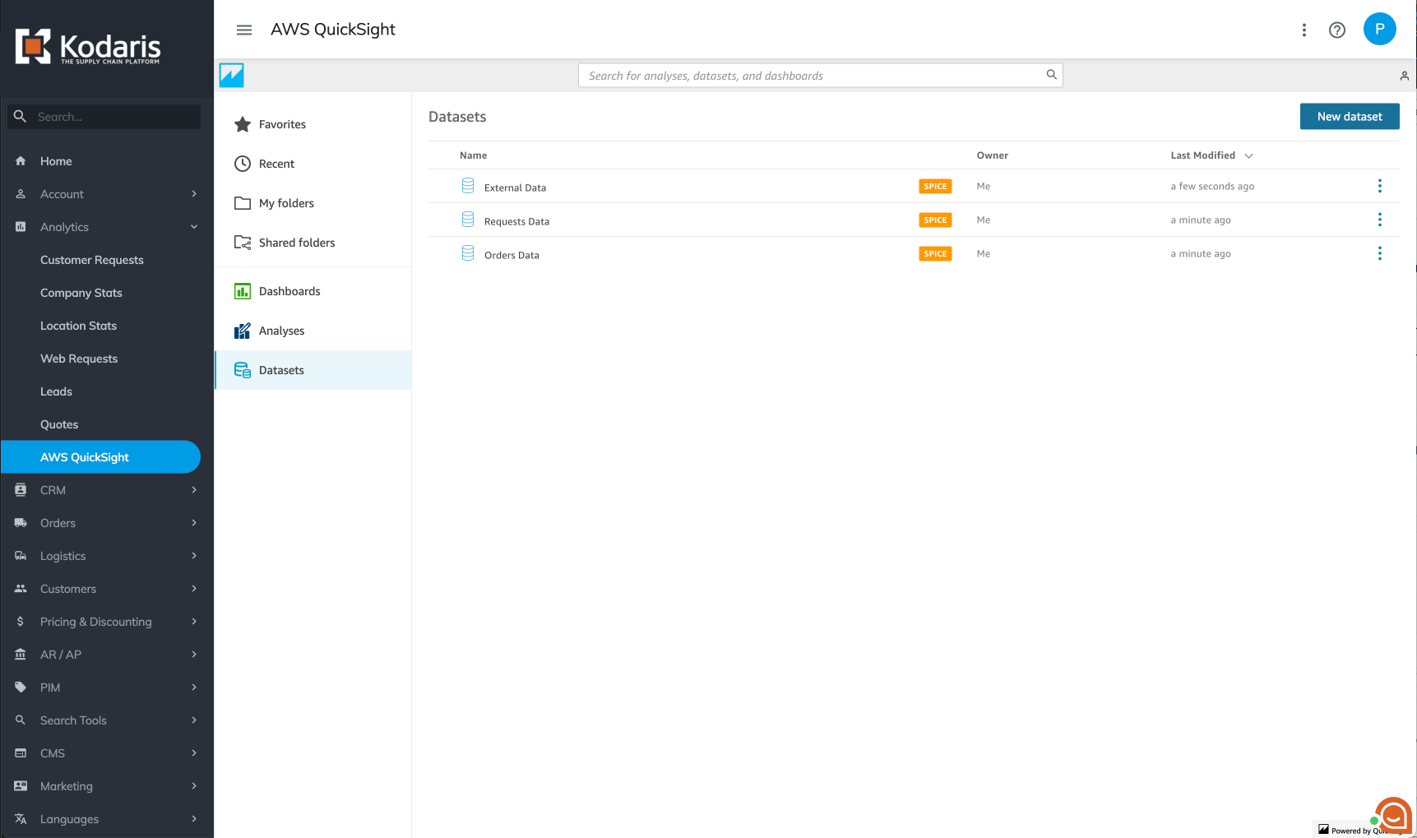Click the Logistics forklift icon
Image resolution: width=1417 pixels, height=838 pixels.
[21, 556]
